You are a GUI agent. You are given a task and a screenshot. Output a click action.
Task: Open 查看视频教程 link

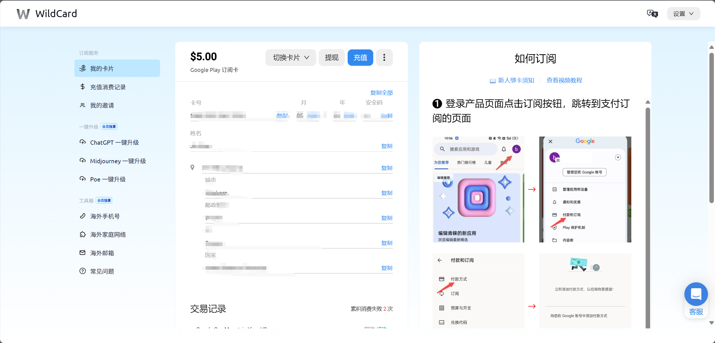(x=564, y=80)
